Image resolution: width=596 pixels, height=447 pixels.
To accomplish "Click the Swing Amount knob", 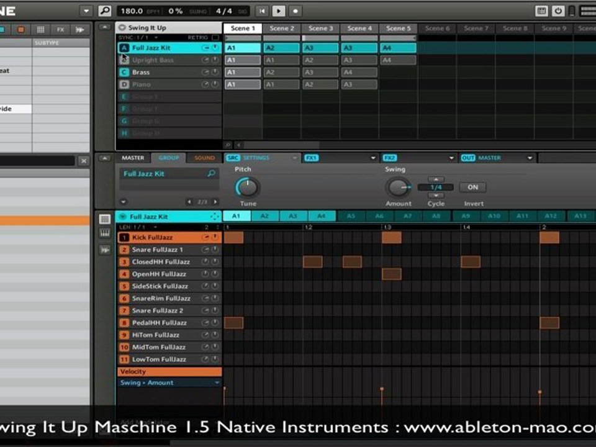I will pyautogui.click(x=398, y=187).
